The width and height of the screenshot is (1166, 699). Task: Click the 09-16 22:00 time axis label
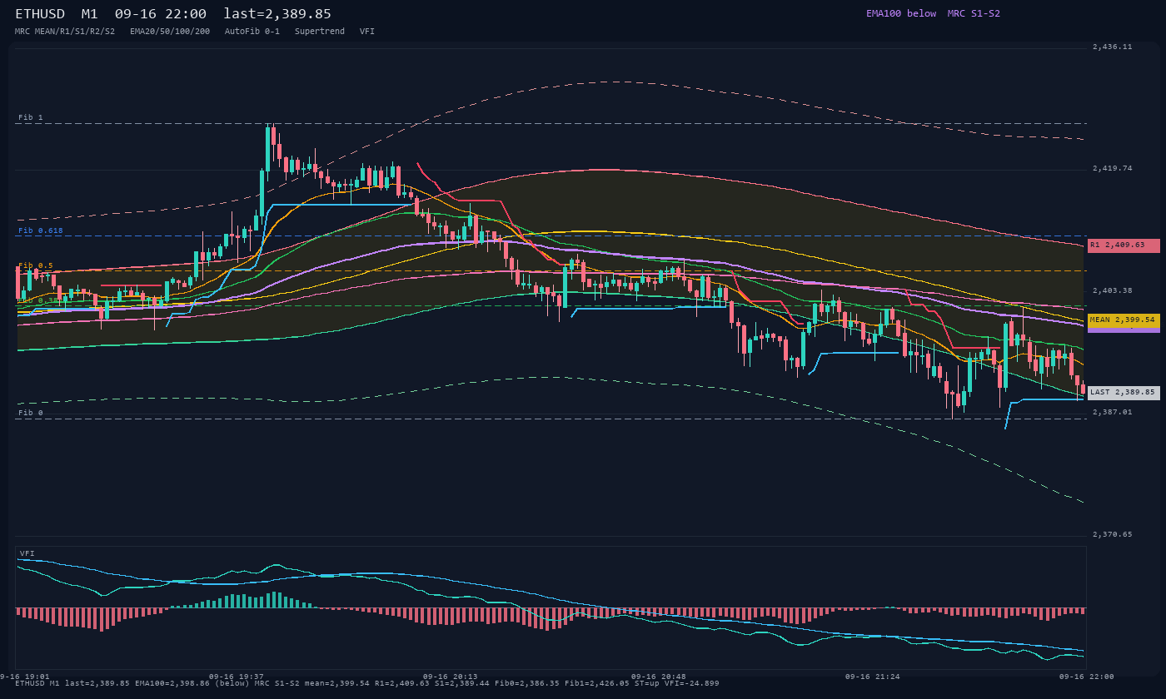pyautogui.click(x=1087, y=677)
